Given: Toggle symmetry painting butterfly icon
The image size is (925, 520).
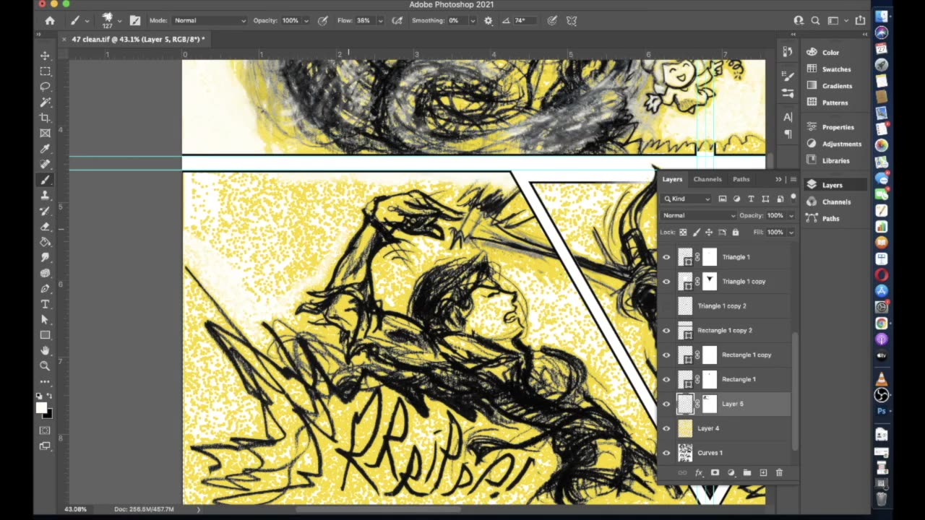Looking at the screenshot, I should (572, 20).
